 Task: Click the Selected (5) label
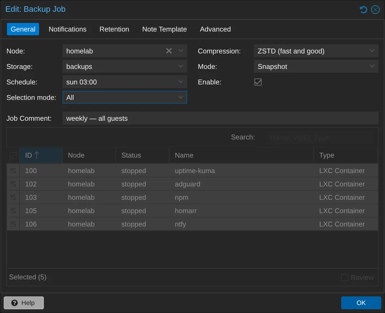(x=28, y=277)
